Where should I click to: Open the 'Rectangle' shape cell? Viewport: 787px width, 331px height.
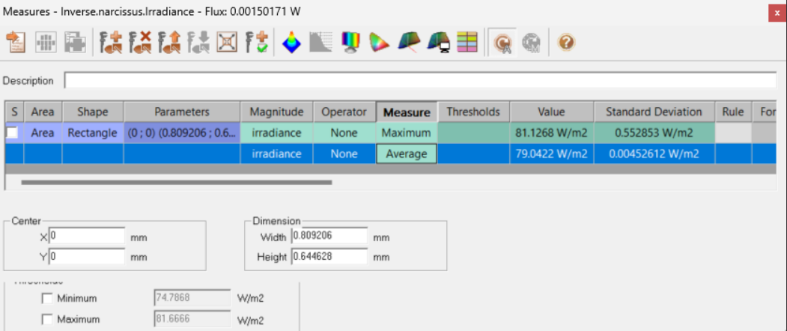93,133
